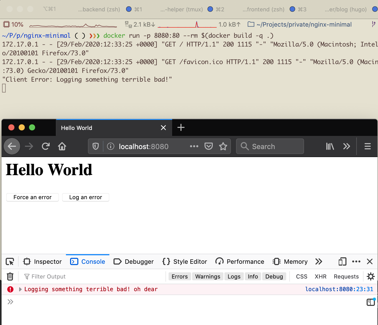
Task: Activate the element picker tool
Action: 10,262
